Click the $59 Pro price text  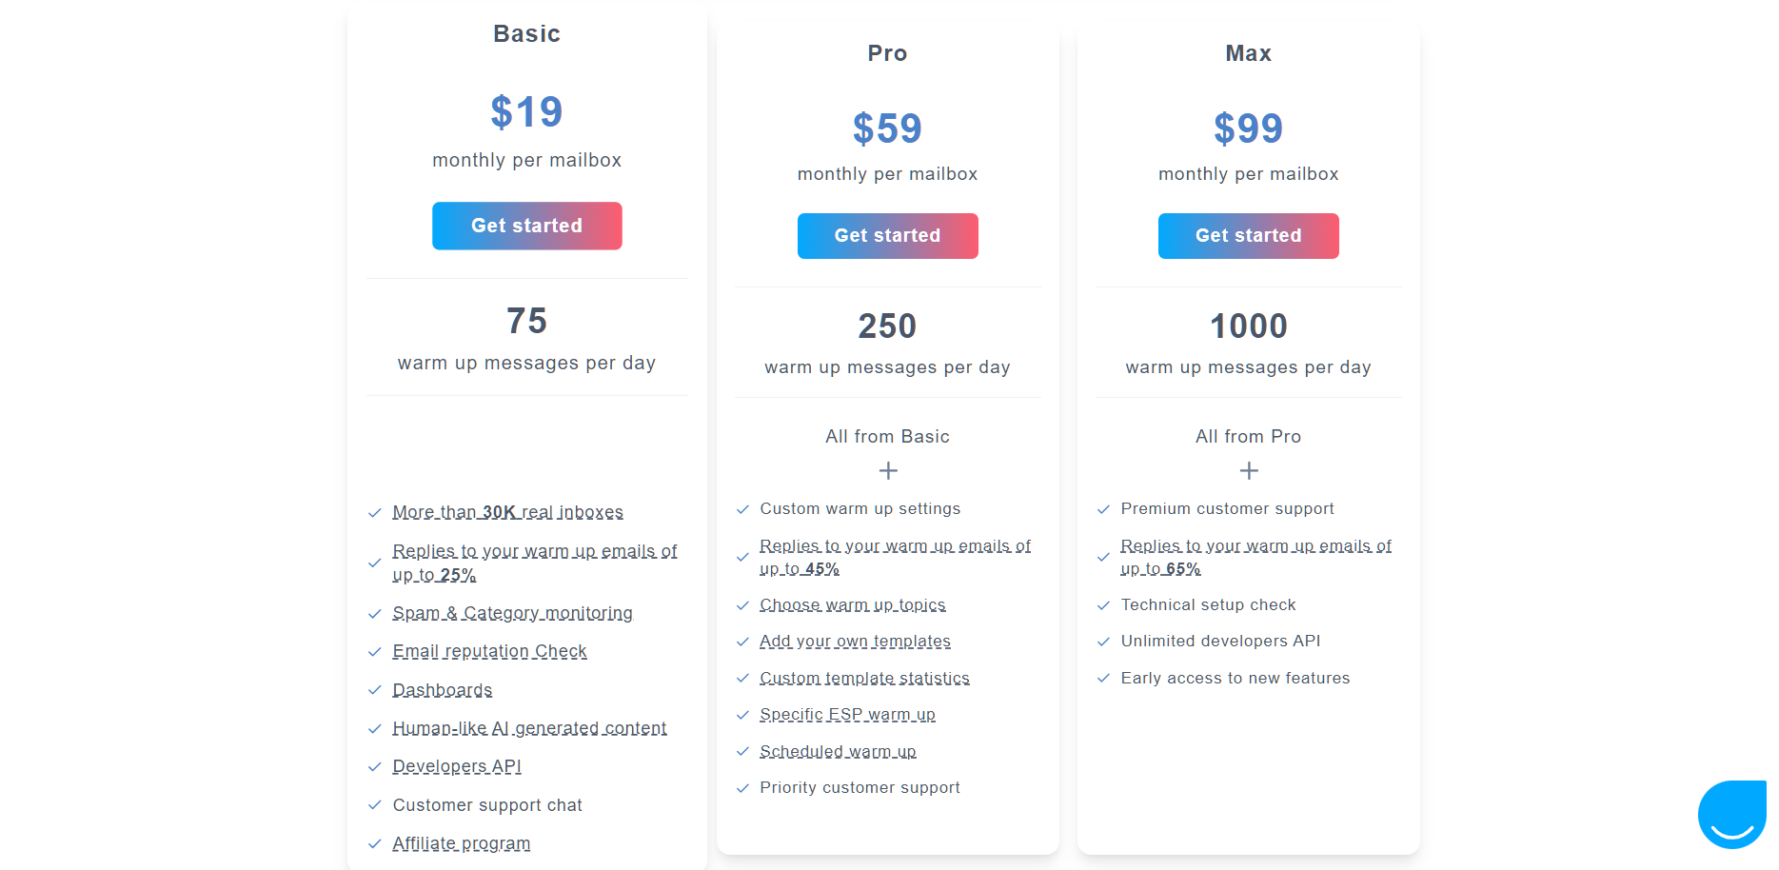pyautogui.click(x=887, y=129)
